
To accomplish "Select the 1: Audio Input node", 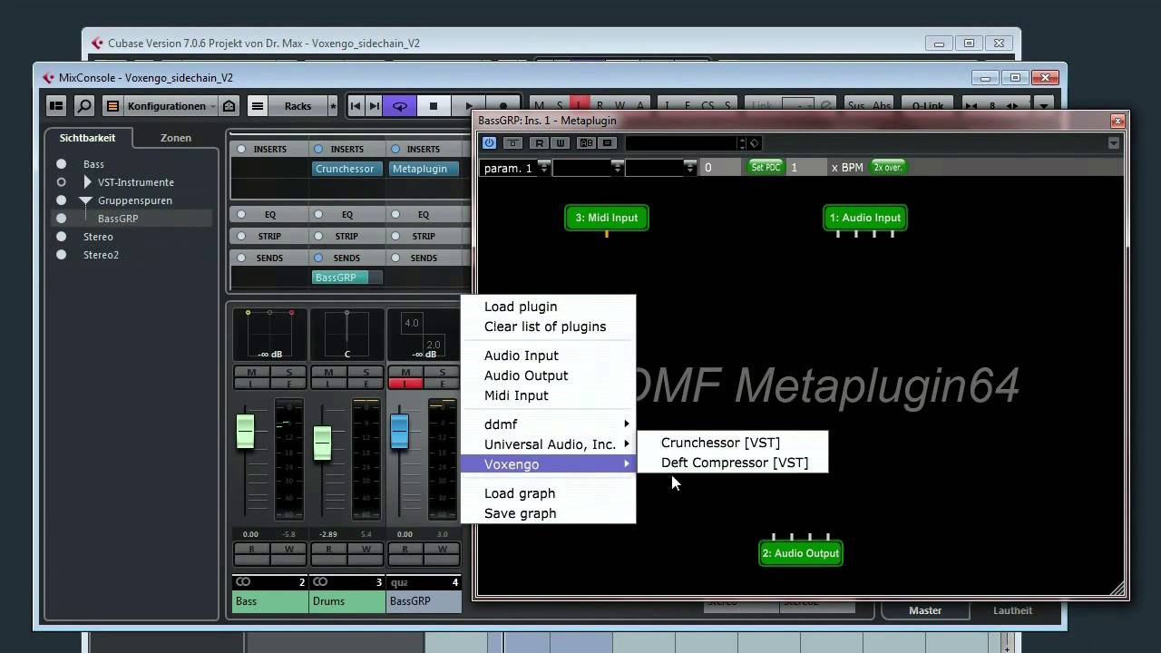I will [865, 218].
